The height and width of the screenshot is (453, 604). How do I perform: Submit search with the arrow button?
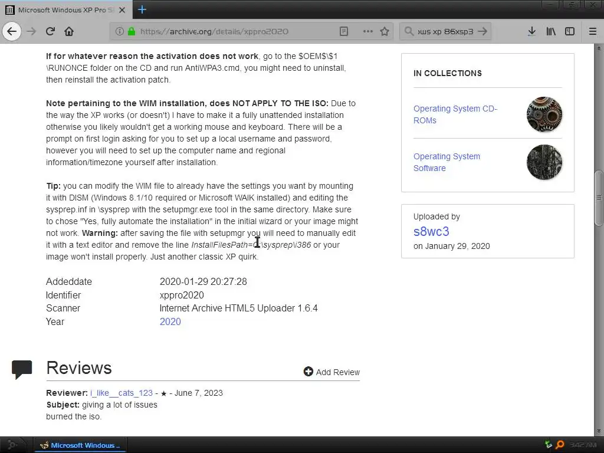[x=482, y=31]
